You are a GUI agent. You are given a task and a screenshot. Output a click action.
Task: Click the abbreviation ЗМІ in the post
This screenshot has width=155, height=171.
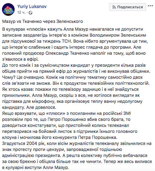pos(127,113)
